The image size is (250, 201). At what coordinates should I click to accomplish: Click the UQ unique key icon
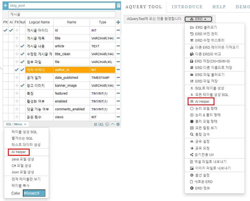click(x=101, y=124)
